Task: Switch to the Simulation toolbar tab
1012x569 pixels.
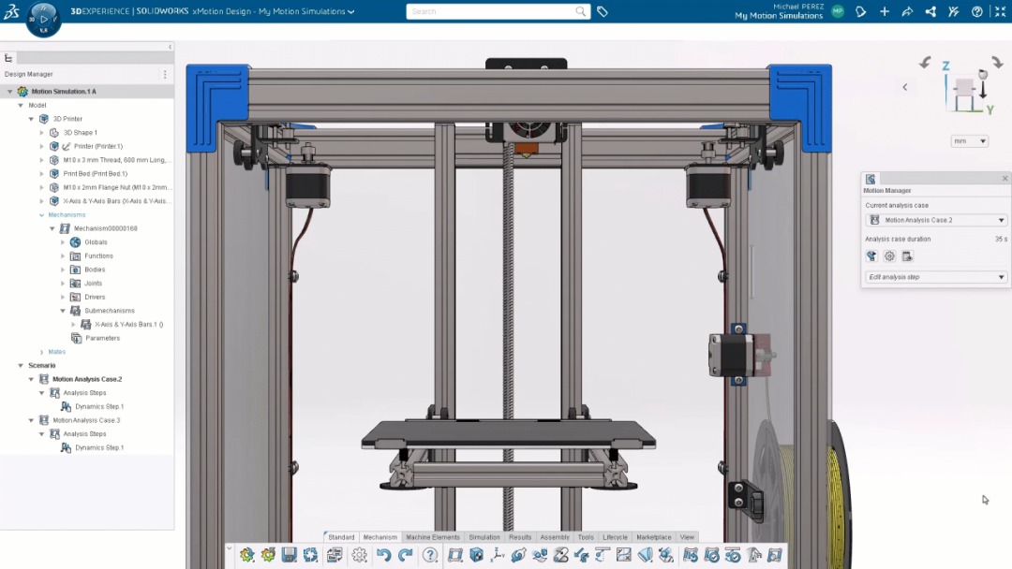Action: (484, 537)
